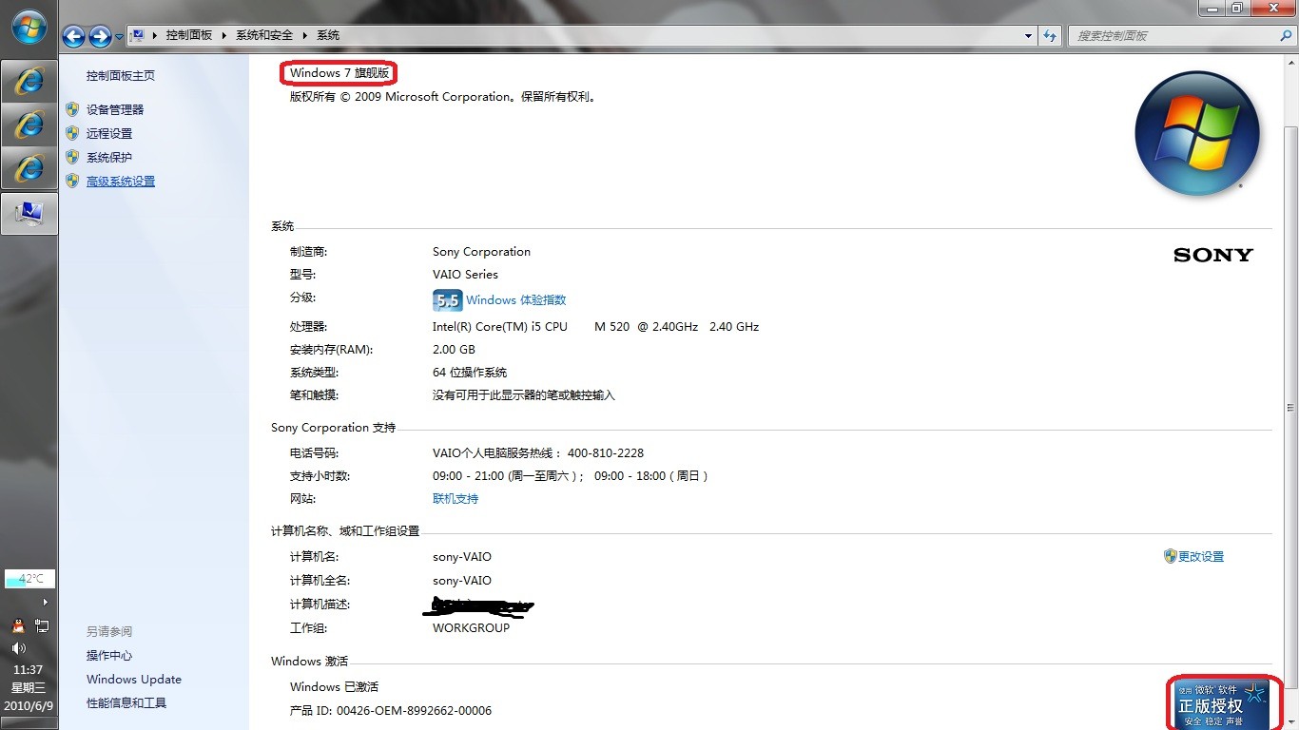Click the 5.5 rating badge icon
This screenshot has height=730, width=1299.
pyautogui.click(x=447, y=300)
